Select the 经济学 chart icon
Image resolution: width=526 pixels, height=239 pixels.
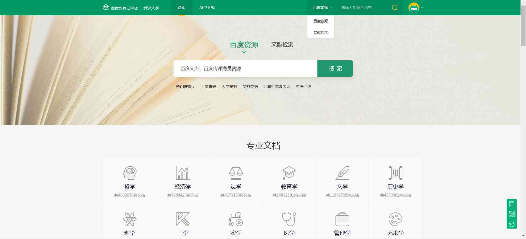[183, 173]
